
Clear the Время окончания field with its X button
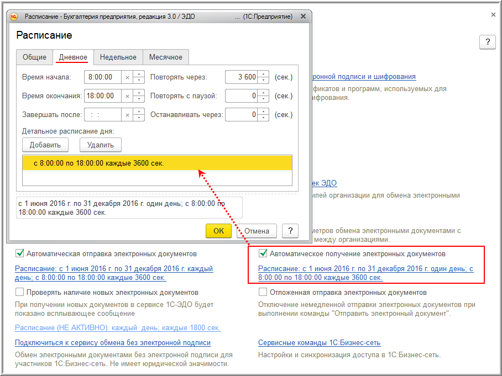127,96
